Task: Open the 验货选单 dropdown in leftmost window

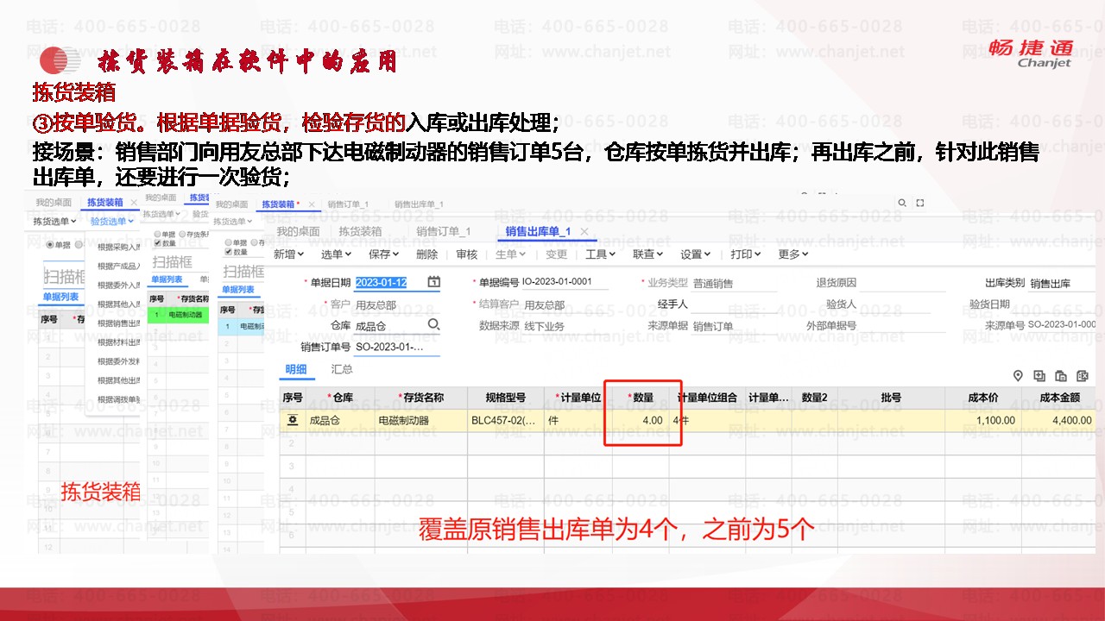Action: pos(113,222)
